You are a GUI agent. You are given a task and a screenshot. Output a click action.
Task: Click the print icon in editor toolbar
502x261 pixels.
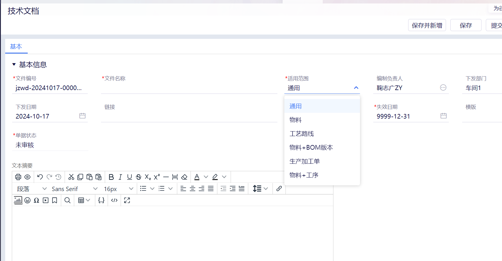coord(18,177)
